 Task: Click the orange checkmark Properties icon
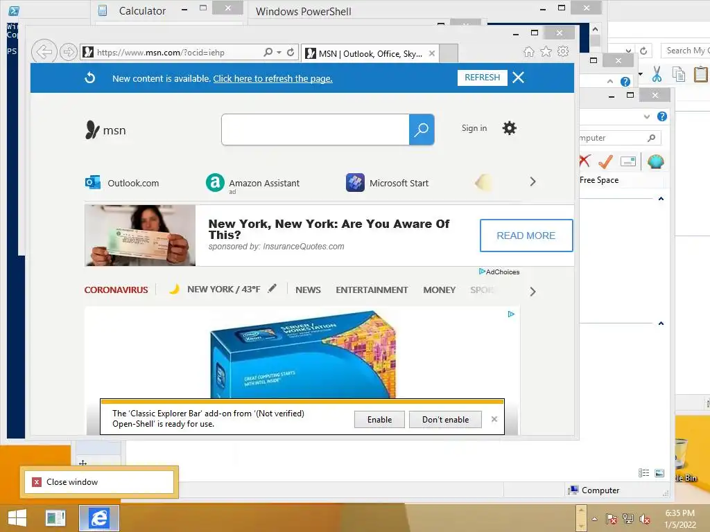coord(605,161)
